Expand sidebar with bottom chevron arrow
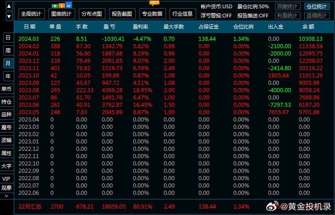Screen dimensions: 335x215 [6, 196]
